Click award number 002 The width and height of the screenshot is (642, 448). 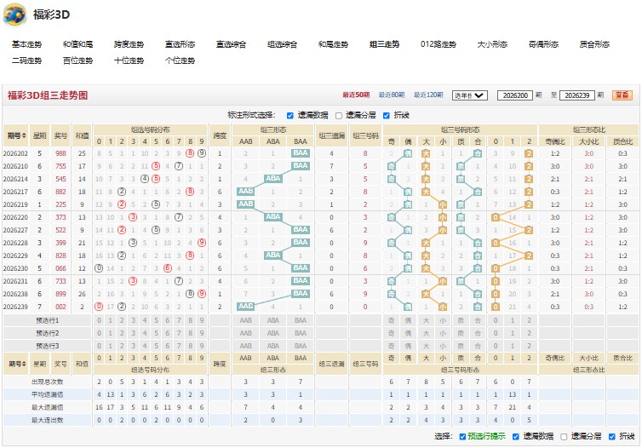60,307
